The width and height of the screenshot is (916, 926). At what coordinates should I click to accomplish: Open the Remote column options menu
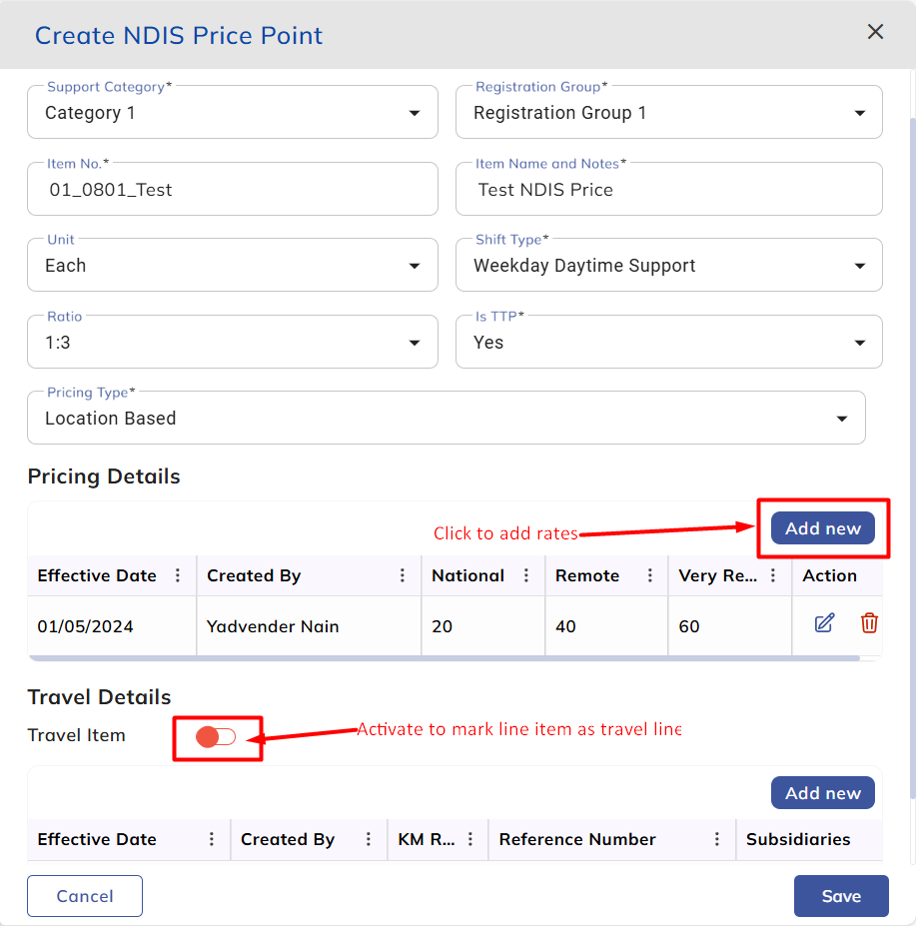pyautogui.click(x=650, y=575)
